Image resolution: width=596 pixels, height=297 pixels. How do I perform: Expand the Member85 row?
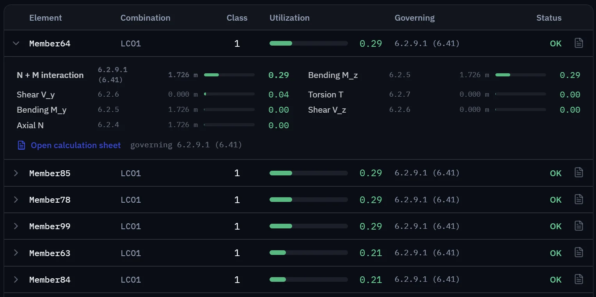tap(16, 173)
